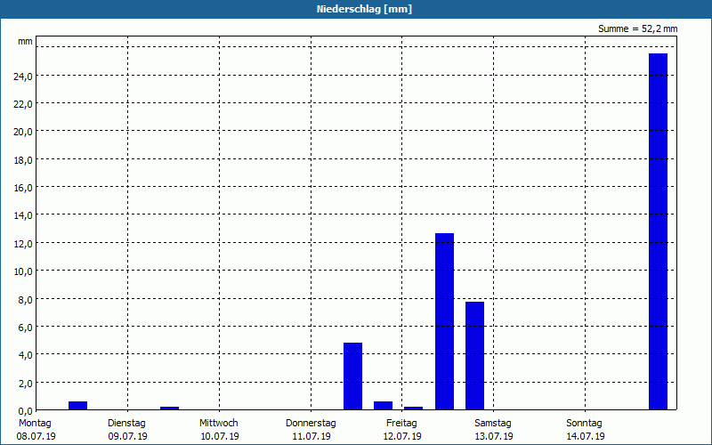The image size is (712, 445).
Task: Click the small Montag rainfall bar
Action: point(77,406)
